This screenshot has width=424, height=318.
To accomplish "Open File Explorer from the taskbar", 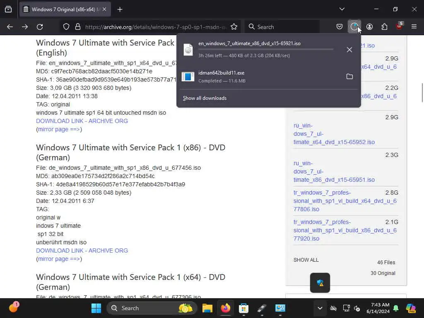I will 207,308.
